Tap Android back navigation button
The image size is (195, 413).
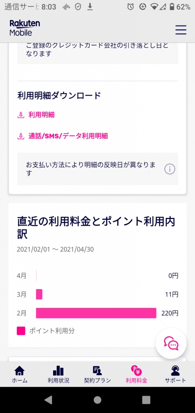[x=48, y=400]
